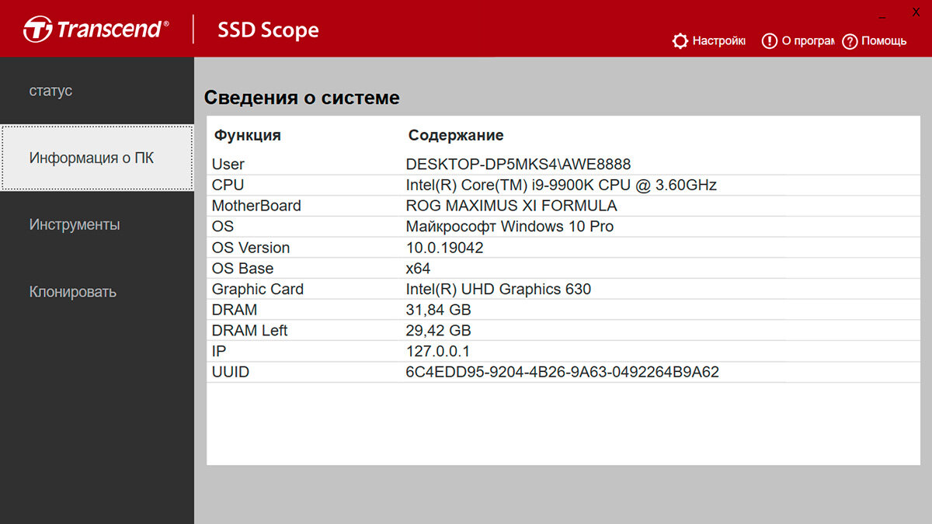Click the SSD Scope title text
Image resolution: width=932 pixels, height=524 pixels.
[x=268, y=30]
